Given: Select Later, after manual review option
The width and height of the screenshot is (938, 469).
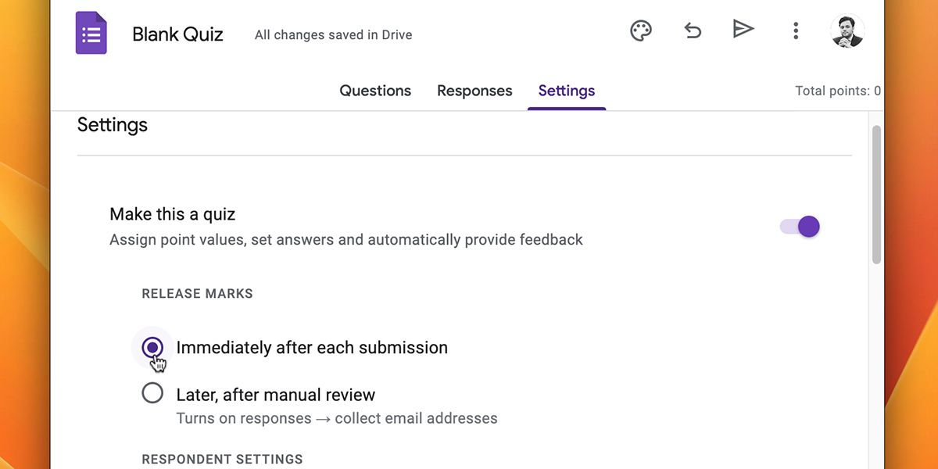Looking at the screenshot, I should (x=152, y=393).
